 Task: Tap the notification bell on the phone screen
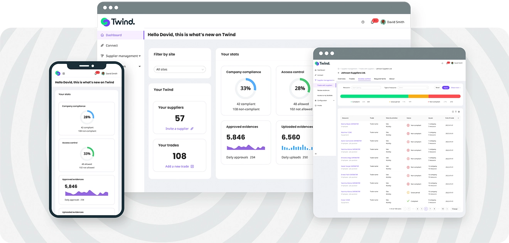[x=95, y=73]
